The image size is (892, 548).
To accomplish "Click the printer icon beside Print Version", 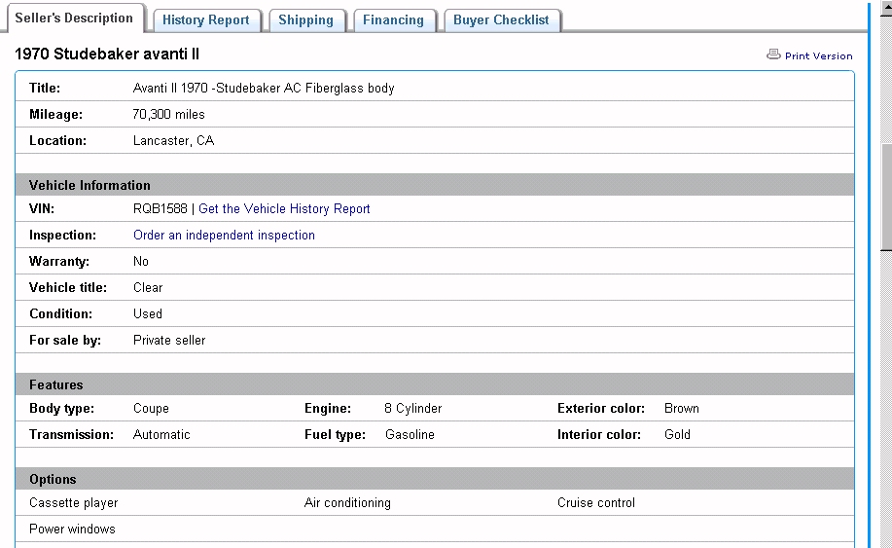I will coord(773,55).
